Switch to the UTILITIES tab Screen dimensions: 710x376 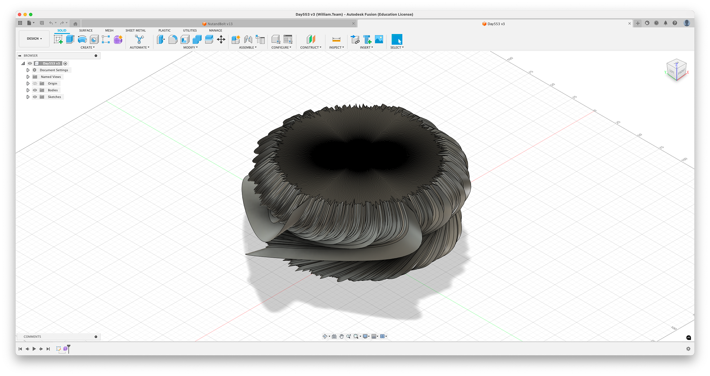[x=190, y=30]
